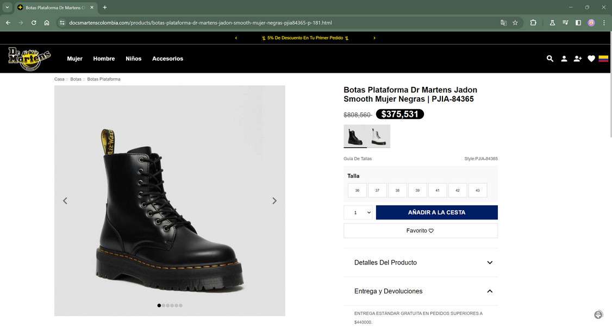
Task: Click first image carousel dot
Action: coord(159,305)
